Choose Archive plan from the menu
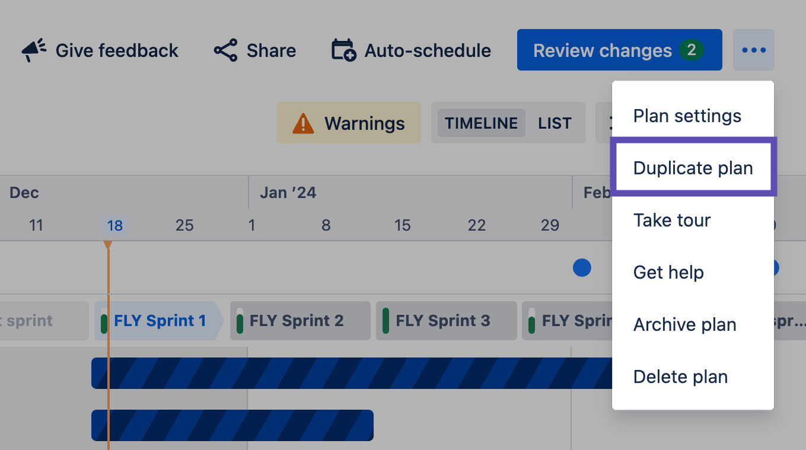Image resolution: width=806 pixels, height=450 pixels. pyautogui.click(x=684, y=324)
